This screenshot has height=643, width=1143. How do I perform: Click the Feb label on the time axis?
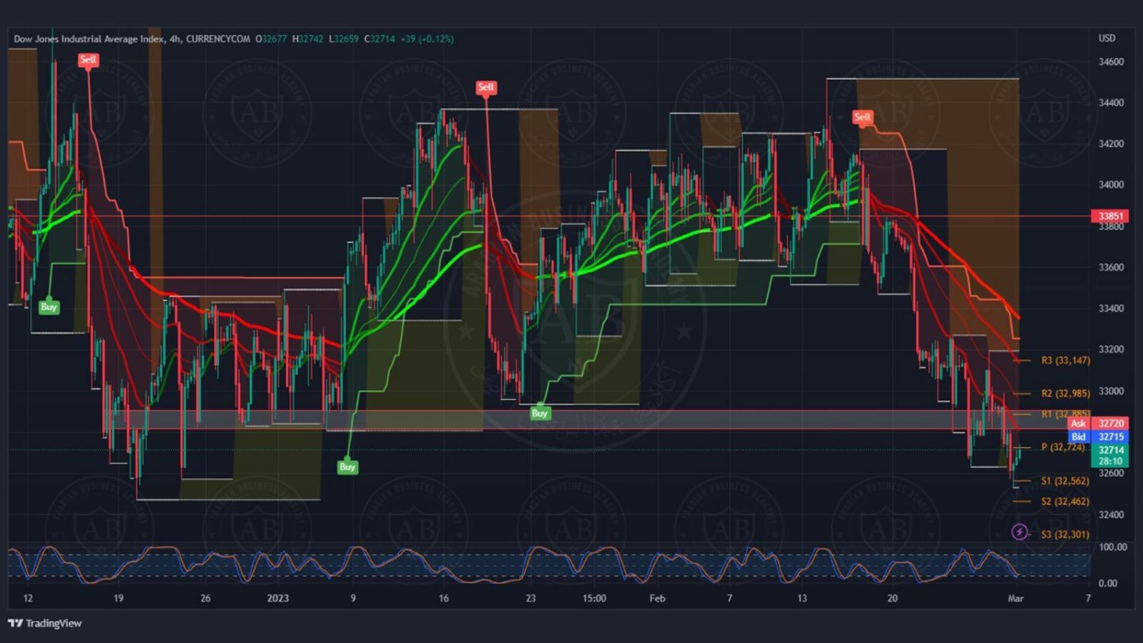tap(658, 599)
